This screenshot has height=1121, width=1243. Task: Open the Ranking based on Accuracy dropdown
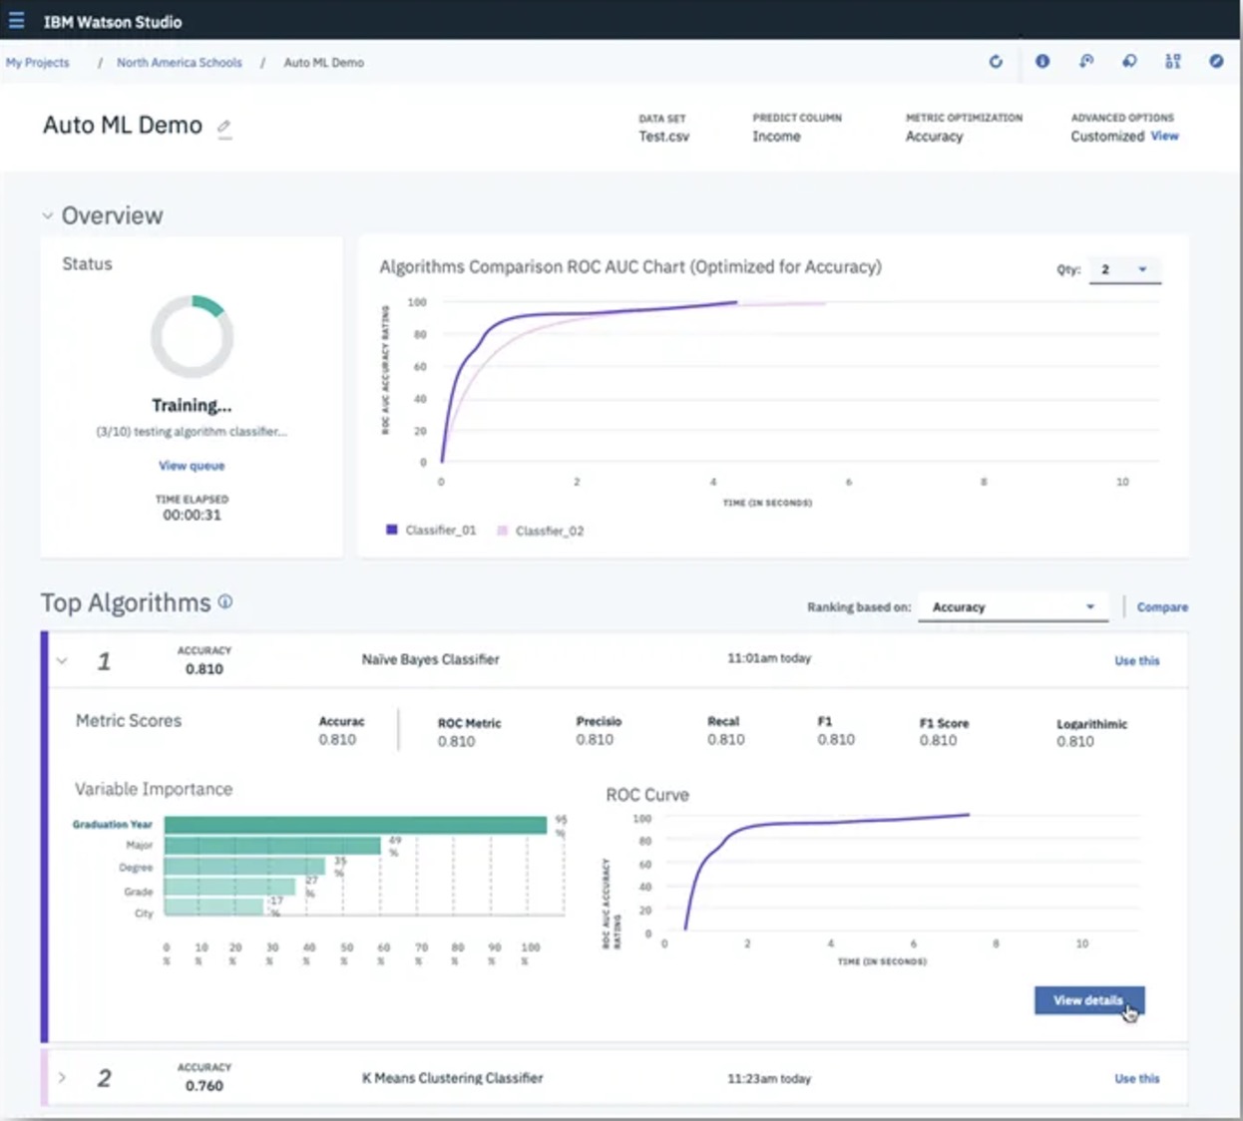click(1013, 607)
